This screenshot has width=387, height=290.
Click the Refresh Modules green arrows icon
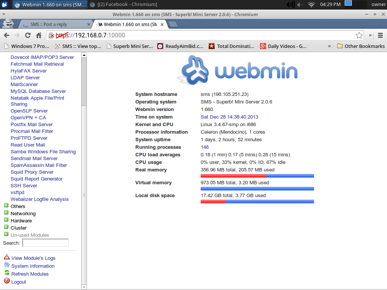6,273
